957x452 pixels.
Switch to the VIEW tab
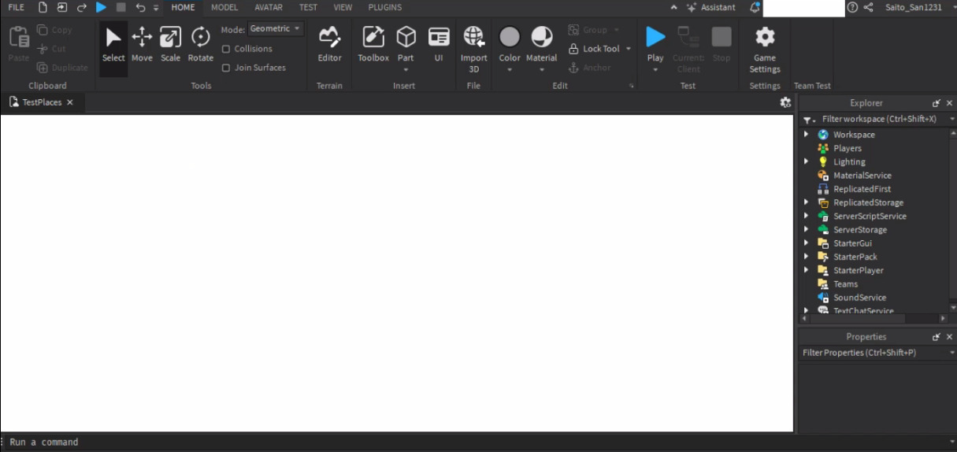(343, 7)
